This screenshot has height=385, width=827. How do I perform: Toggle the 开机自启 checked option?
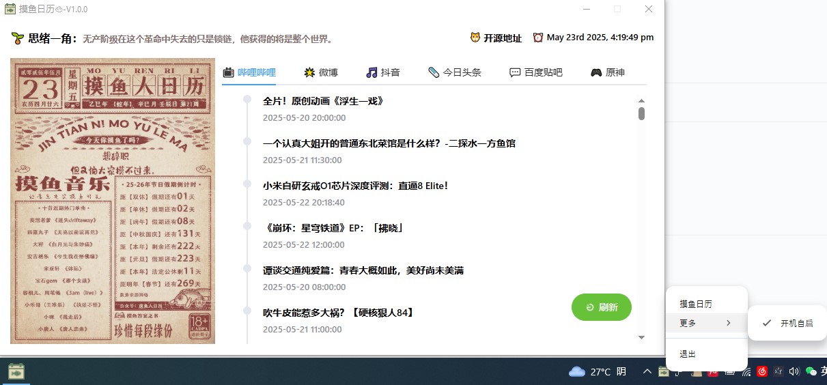[x=787, y=324]
